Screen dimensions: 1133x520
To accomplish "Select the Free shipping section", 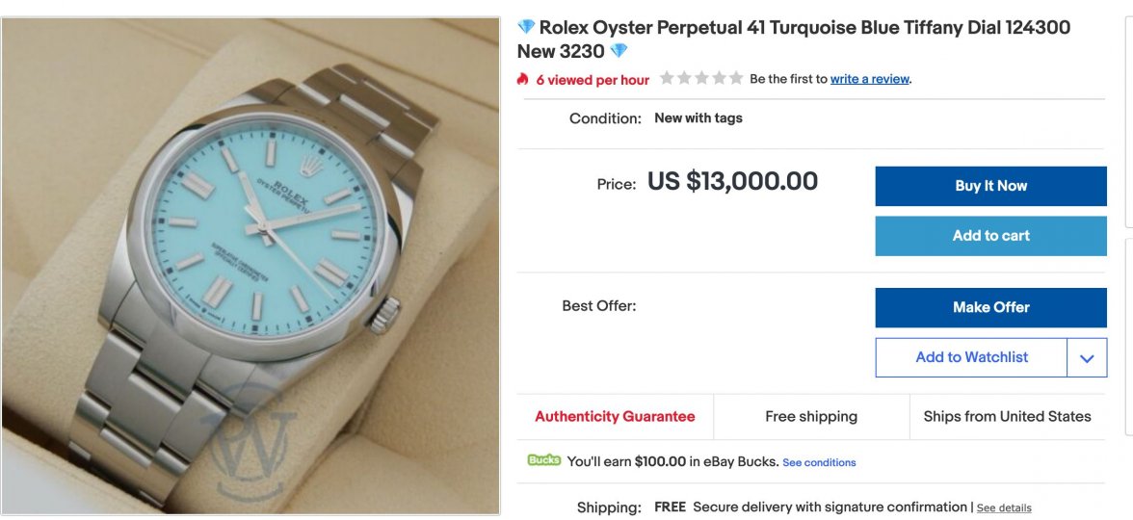I will [x=811, y=416].
